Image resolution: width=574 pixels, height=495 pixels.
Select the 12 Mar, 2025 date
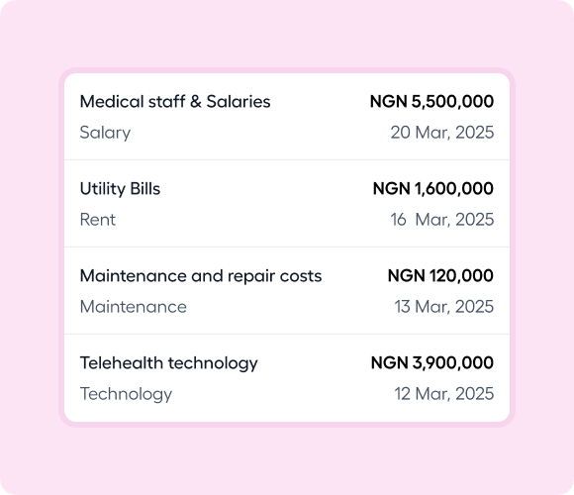tap(444, 394)
